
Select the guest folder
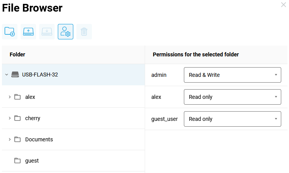[x=32, y=161]
